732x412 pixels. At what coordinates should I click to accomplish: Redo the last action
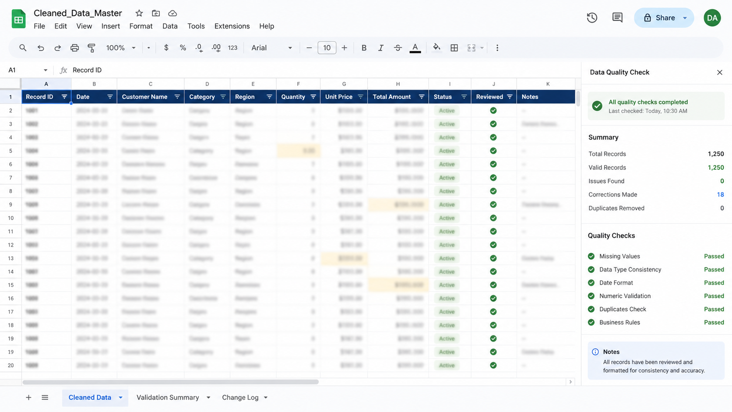click(x=57, y=48)
